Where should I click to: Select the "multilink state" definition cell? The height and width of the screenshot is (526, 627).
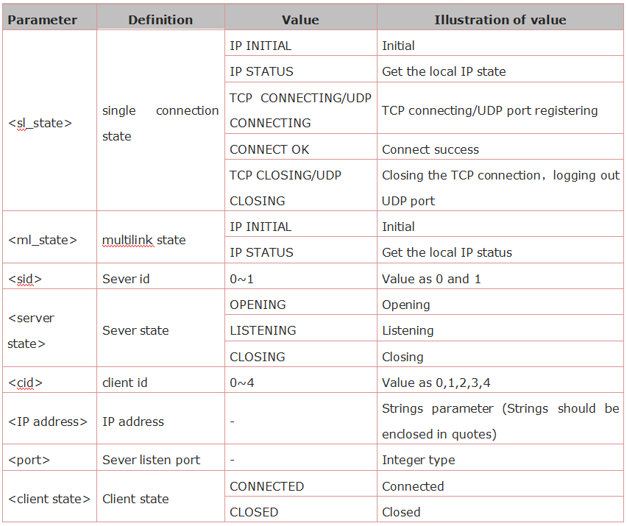tap(144, 240)
